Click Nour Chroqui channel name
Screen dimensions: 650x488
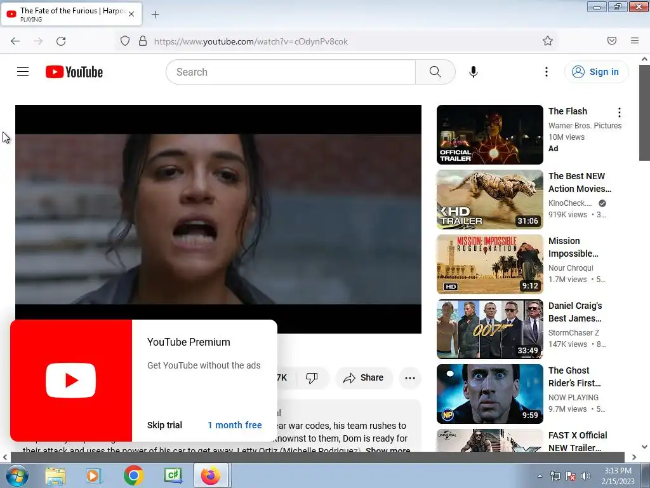571,268
